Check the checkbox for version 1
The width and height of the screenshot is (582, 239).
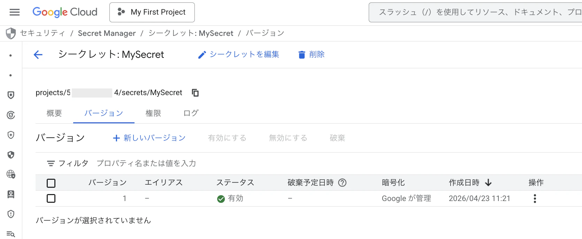point(51,198)
